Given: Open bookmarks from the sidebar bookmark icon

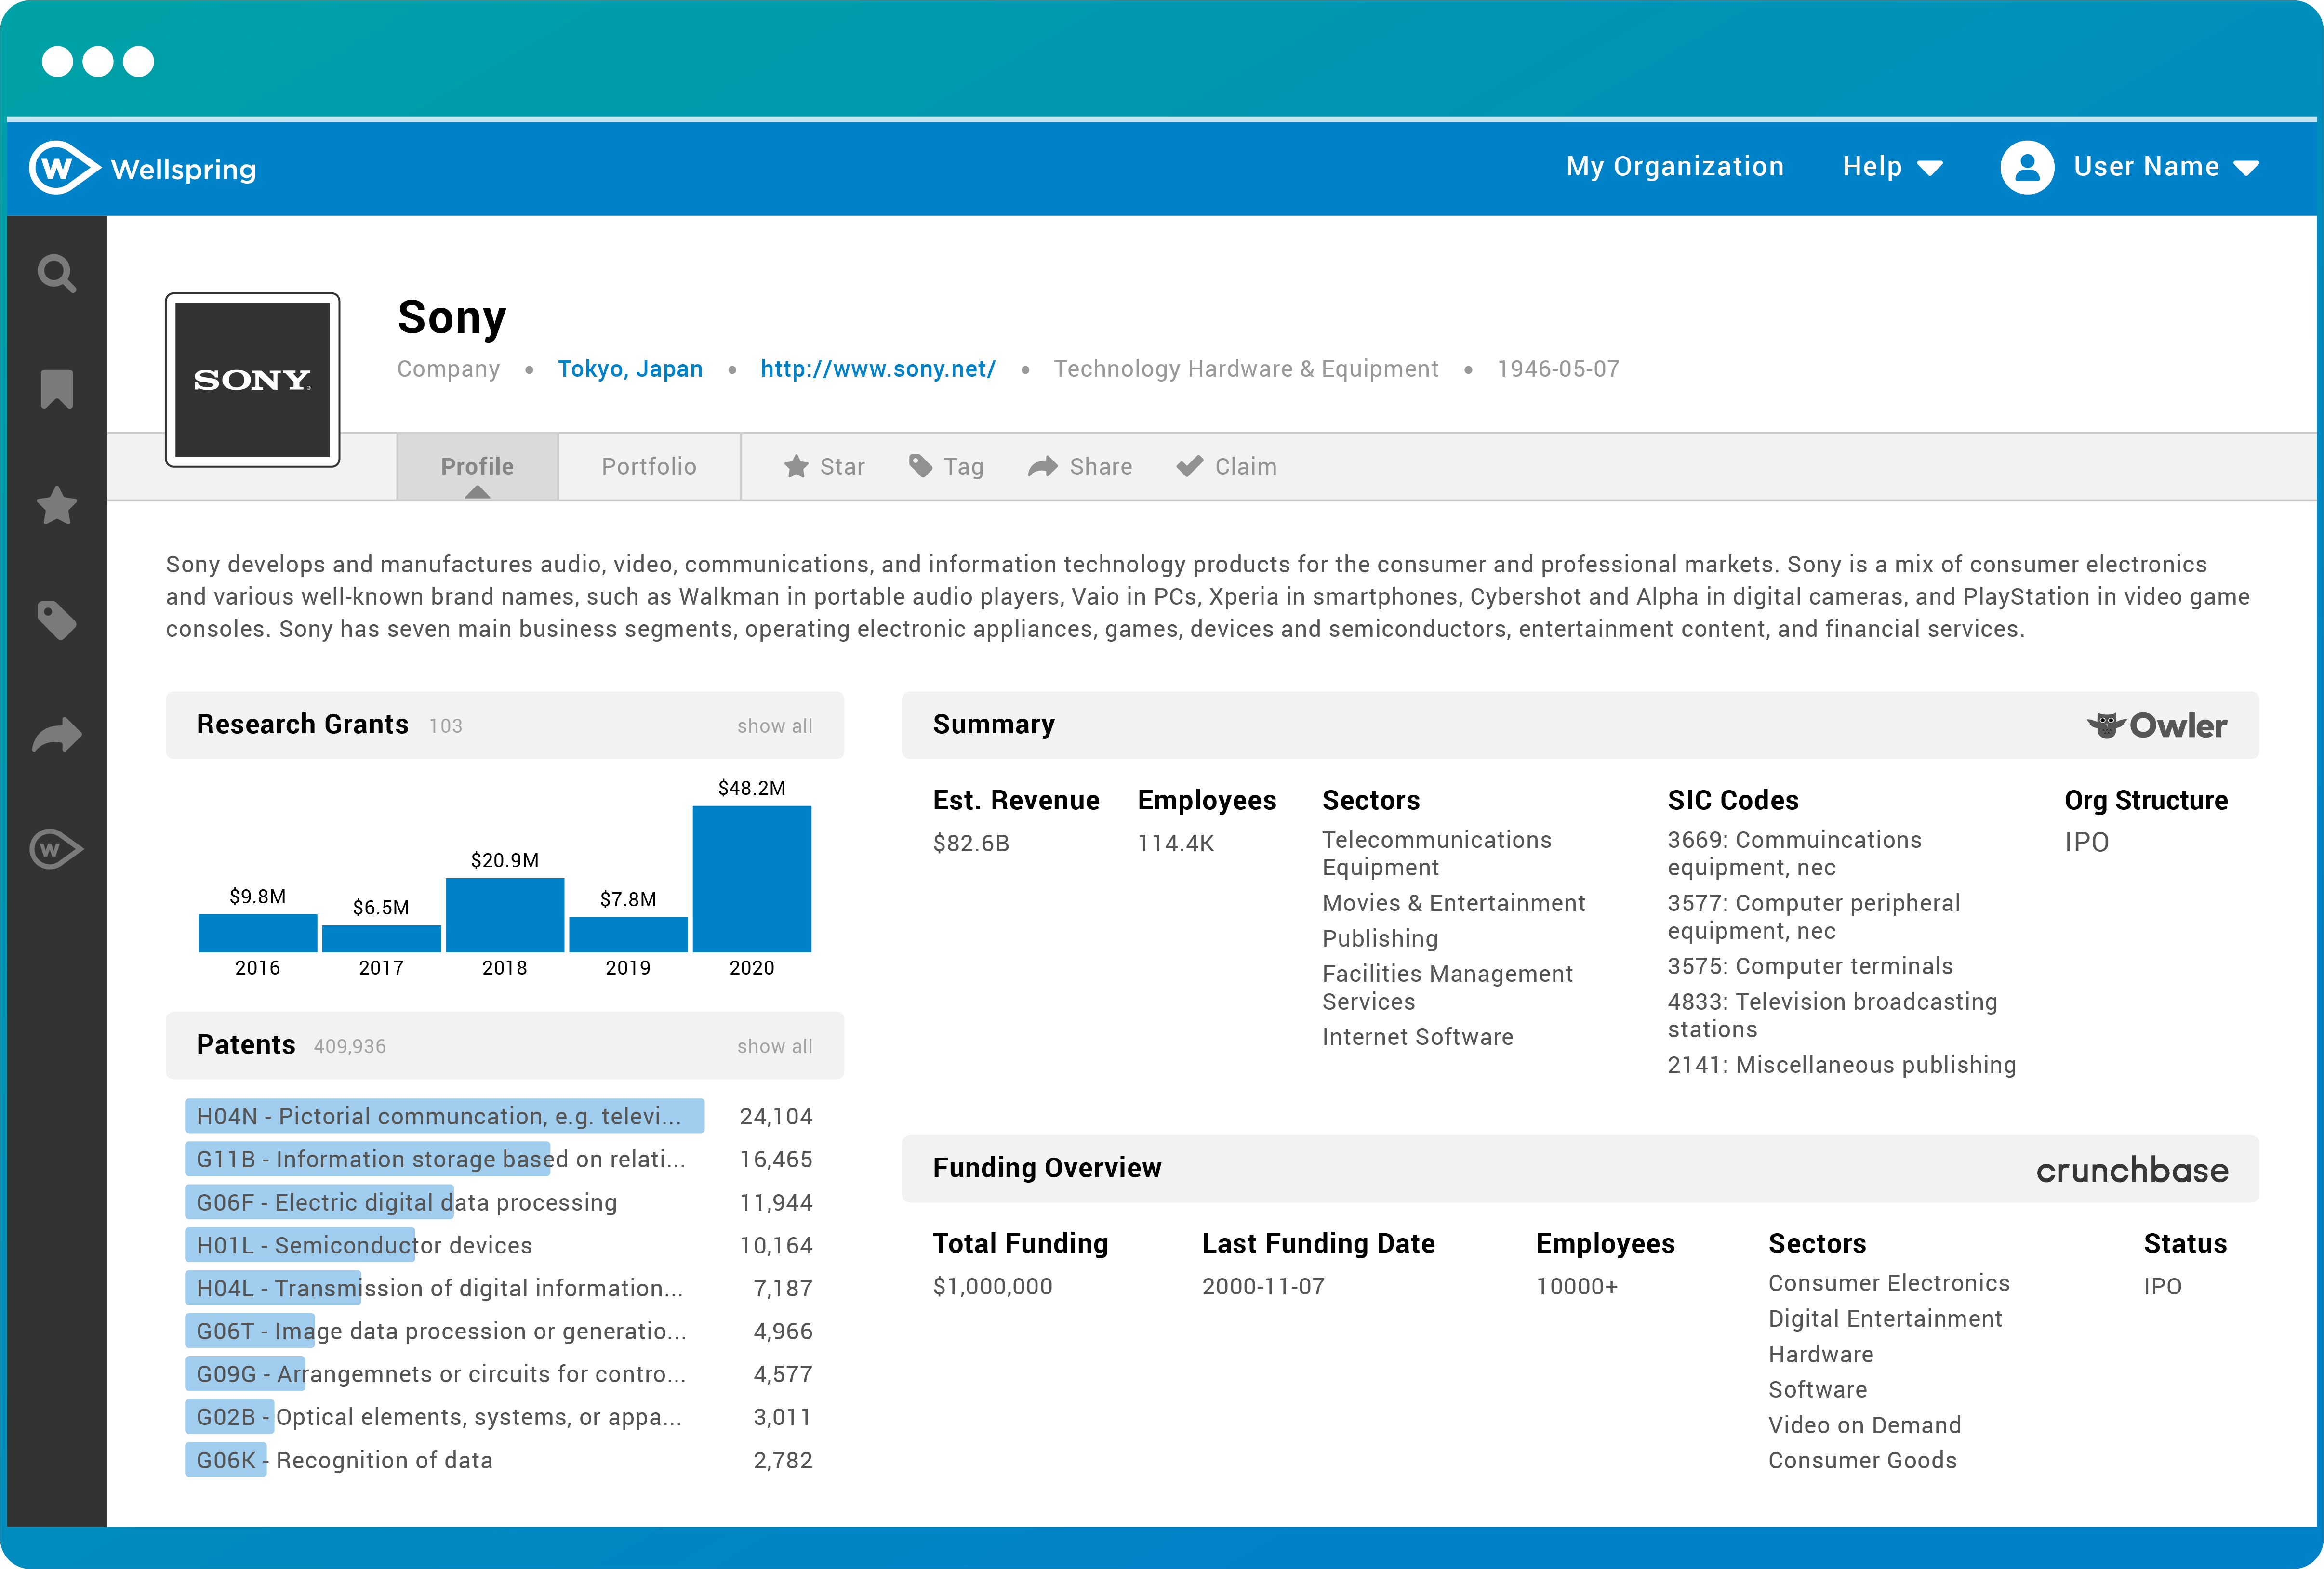Looking at the screenshot, I should pos(57,389).
